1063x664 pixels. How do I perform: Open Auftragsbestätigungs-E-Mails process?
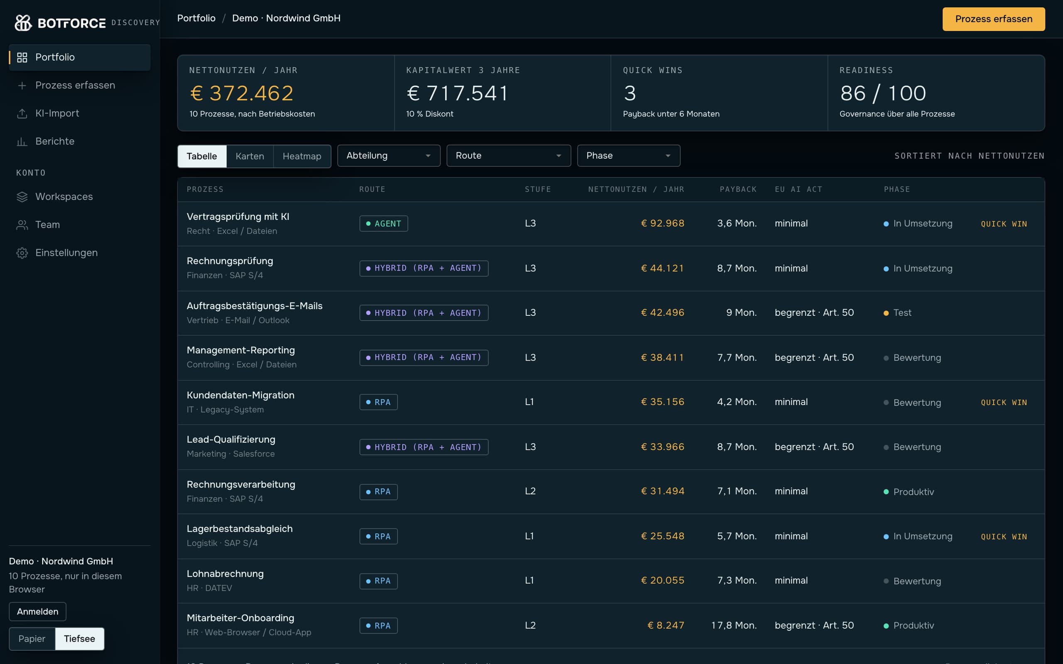tap(611, 313)
